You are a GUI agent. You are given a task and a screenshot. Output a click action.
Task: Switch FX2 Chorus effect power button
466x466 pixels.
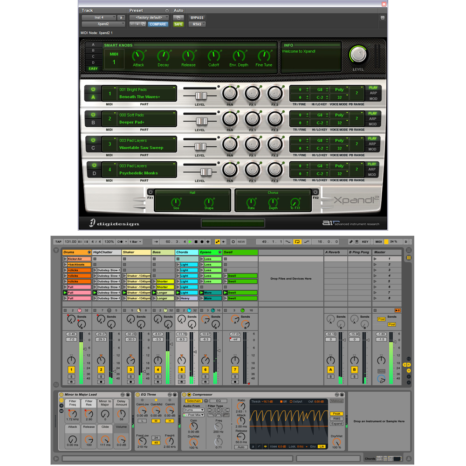pos(315,192)
